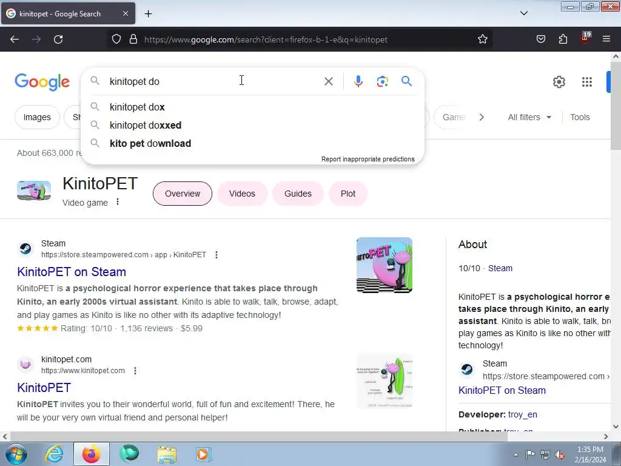This screenshot has width=621, height=466.
Task: Open Windows Media Player from taskbar
Action: tap(204, 454)
